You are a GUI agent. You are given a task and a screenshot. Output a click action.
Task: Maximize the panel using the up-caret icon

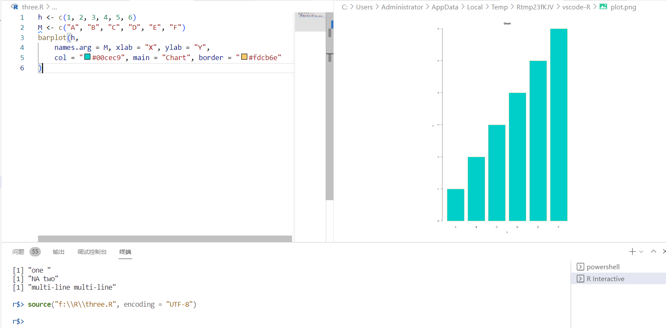point(653,252)
